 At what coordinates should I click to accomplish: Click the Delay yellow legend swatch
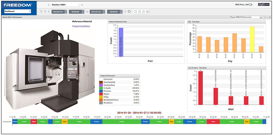point(101,97)
